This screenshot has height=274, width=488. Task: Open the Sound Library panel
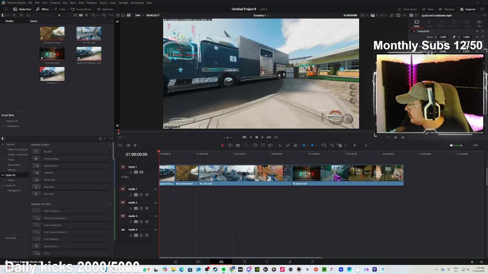coord(81,9)
